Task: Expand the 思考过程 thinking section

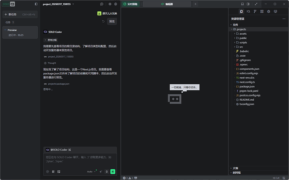Action: 52,40
